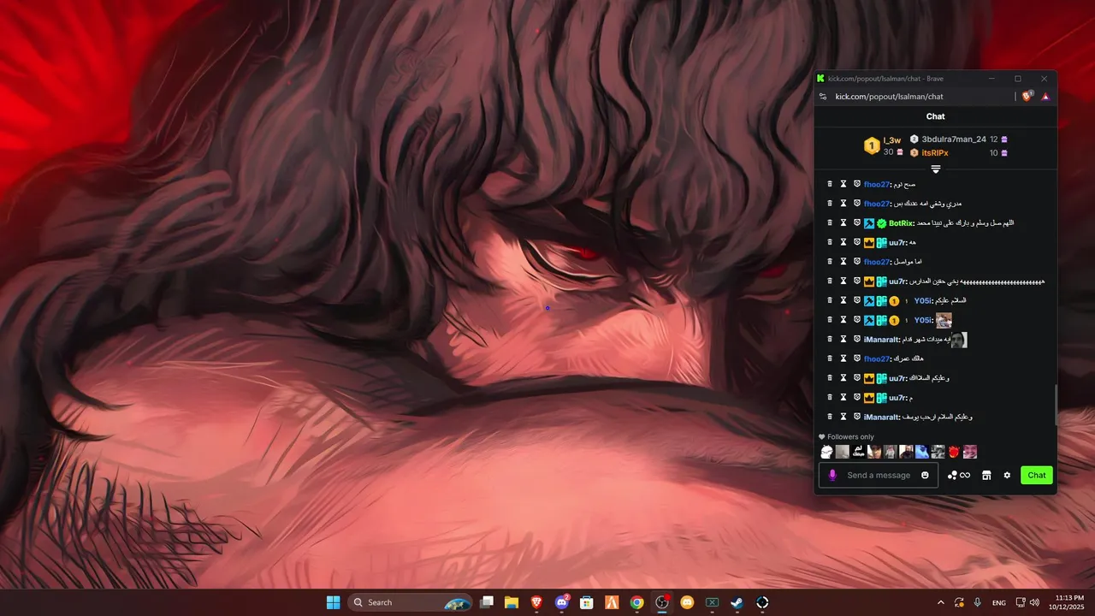Click the volume icon in the system tray
The width and height of the screenshot is (1095, 616).
click(x=1034, y=602)
